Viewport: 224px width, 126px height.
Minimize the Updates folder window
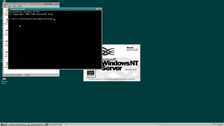(x=54, y=4)
